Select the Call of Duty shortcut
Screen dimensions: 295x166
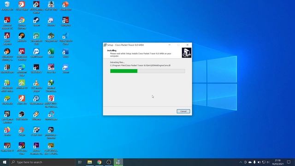pos(51,6)
